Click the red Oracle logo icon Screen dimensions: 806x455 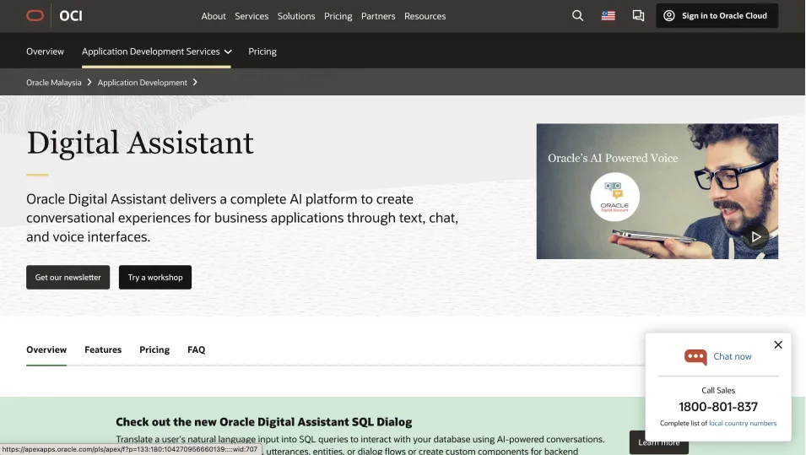(x=35, y=16)
